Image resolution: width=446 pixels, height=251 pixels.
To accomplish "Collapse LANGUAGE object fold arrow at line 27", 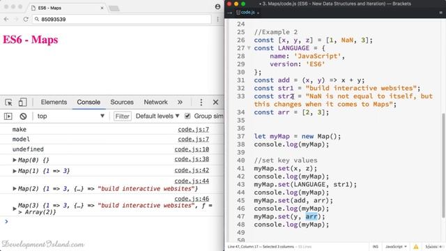I will 249,48.
